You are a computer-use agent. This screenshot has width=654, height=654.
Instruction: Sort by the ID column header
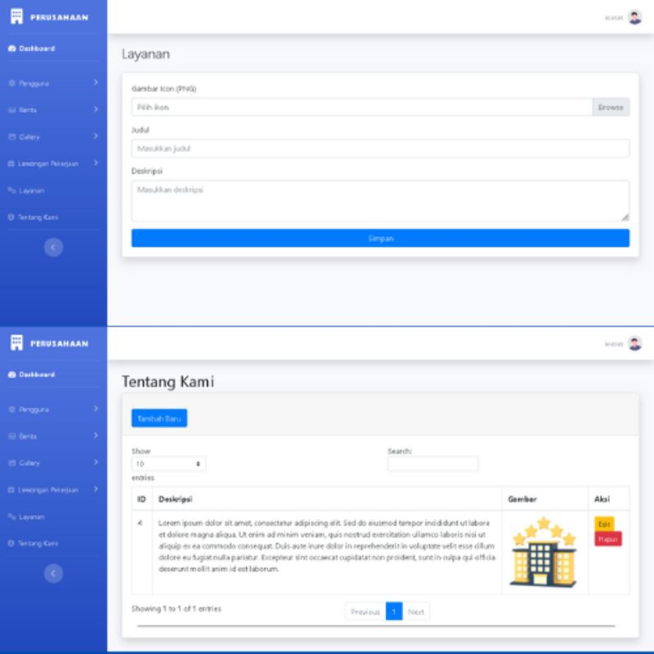(141, 499)
